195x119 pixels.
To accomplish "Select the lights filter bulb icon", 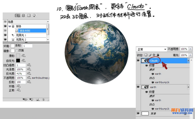I will (x=34, y=15).
